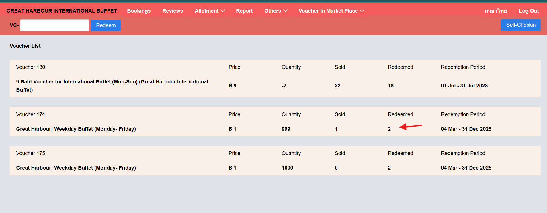Expand the Others dropdown menu
Viewport: 547px width, 213px height.
(276, 11)
